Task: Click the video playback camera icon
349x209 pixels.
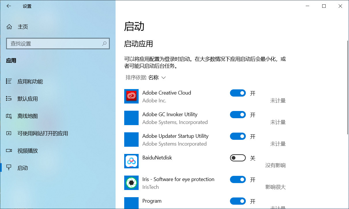Action: pos(9,150)
